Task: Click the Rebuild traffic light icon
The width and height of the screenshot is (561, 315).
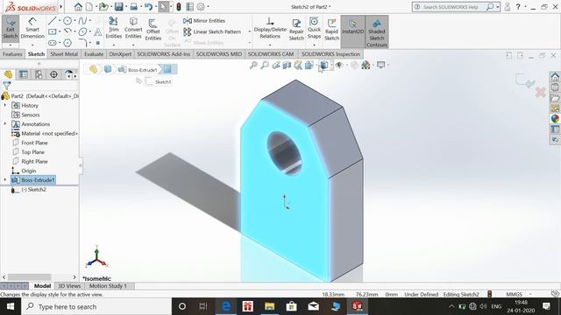Action: tap(179, 7)
